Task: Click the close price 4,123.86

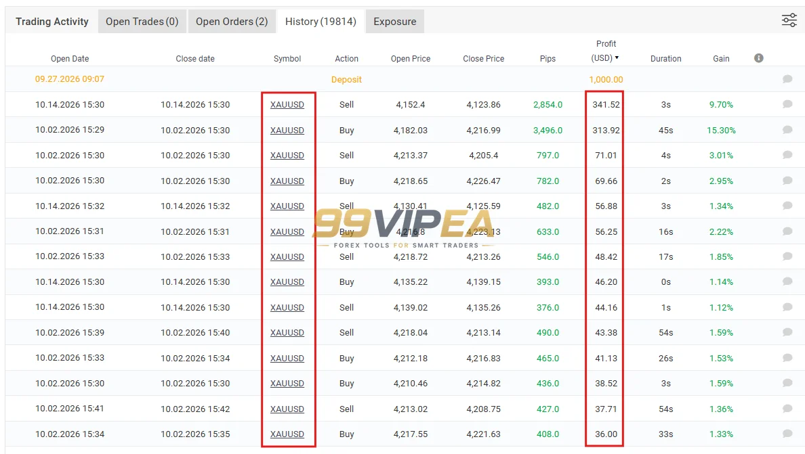Action: pyautogui.click(x=484, y=104)
